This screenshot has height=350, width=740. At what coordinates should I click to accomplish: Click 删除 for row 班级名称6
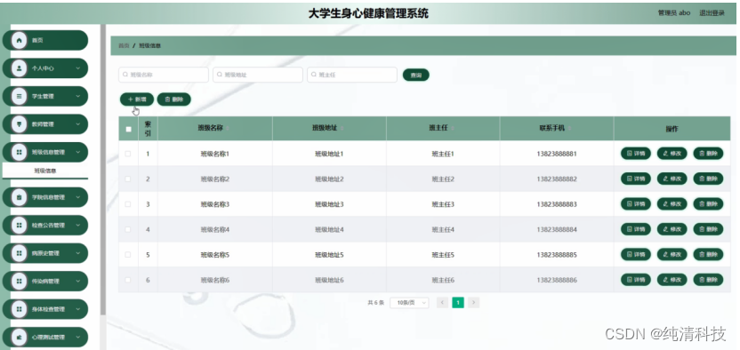click(708, 280)
